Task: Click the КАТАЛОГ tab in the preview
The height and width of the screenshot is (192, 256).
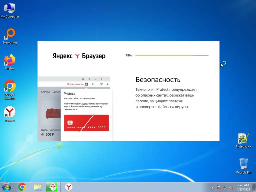Action: [x=46, y=92]
